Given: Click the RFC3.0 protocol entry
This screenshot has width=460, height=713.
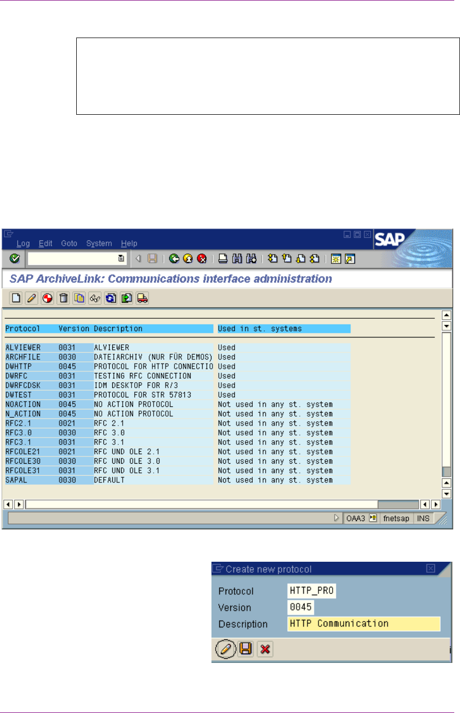Looking at the screenshot, I should pyautogui.click(x=19, y=433).
